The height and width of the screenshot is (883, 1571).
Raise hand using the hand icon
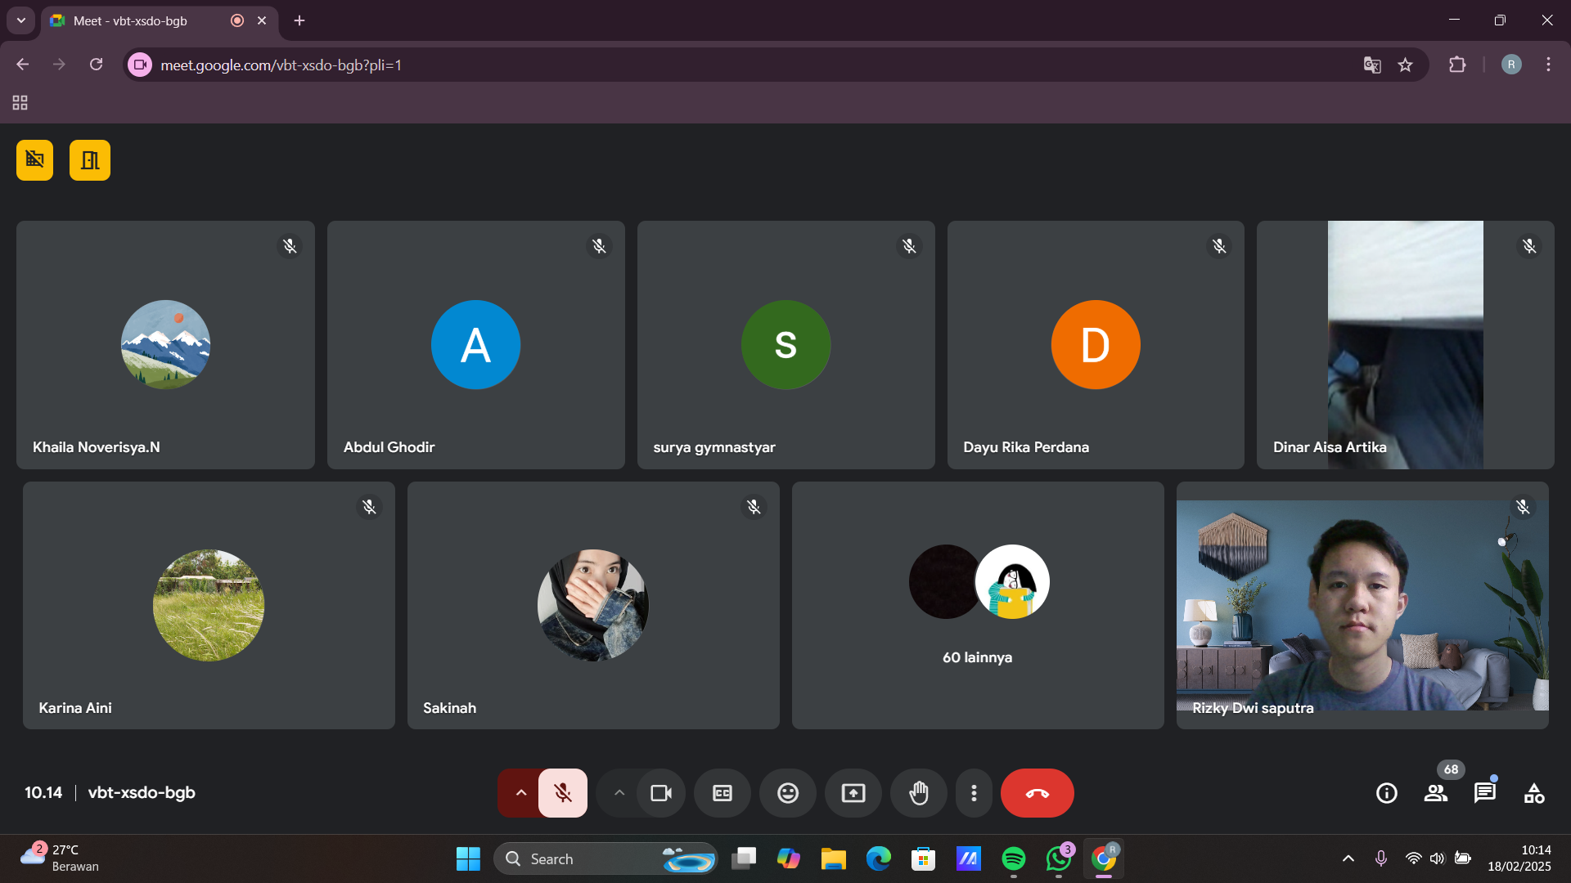pyautogui.click(x=918, y=793)
